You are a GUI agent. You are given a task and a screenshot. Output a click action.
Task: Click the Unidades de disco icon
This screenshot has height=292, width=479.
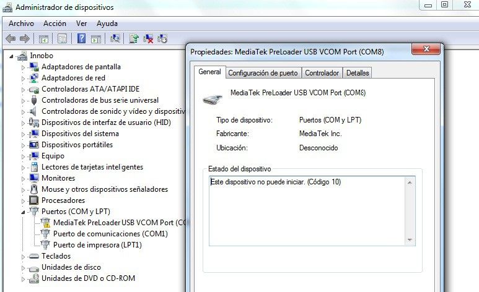(33, 268)
